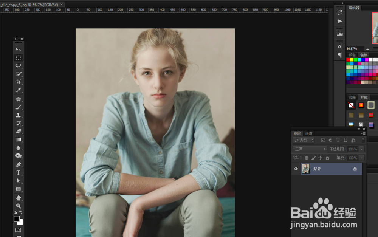Expand the 不透明度 opacity dropdown arrow
The height and width of the screenshot is (237, 378).
point(362,149)
